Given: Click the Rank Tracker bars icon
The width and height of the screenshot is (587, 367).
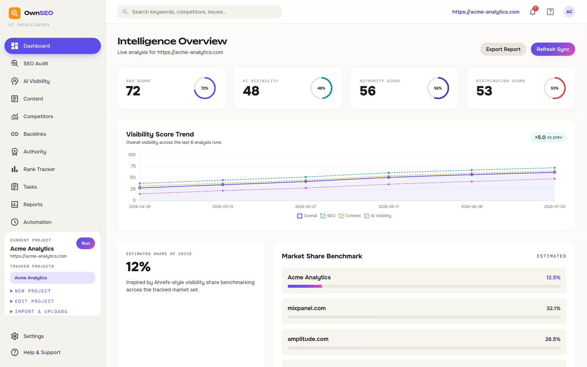Looking at the screenshot, I should coord(15,169).
